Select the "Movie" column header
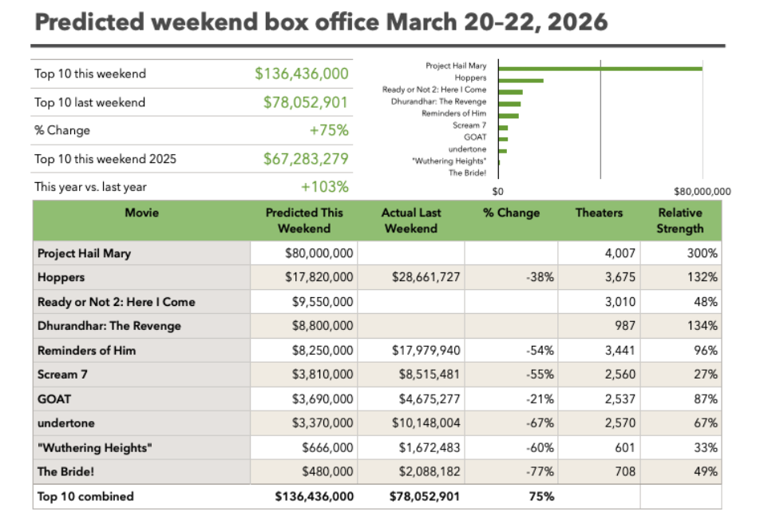The image size is (764, 524). pyautogui.click(x=141, y=213)
